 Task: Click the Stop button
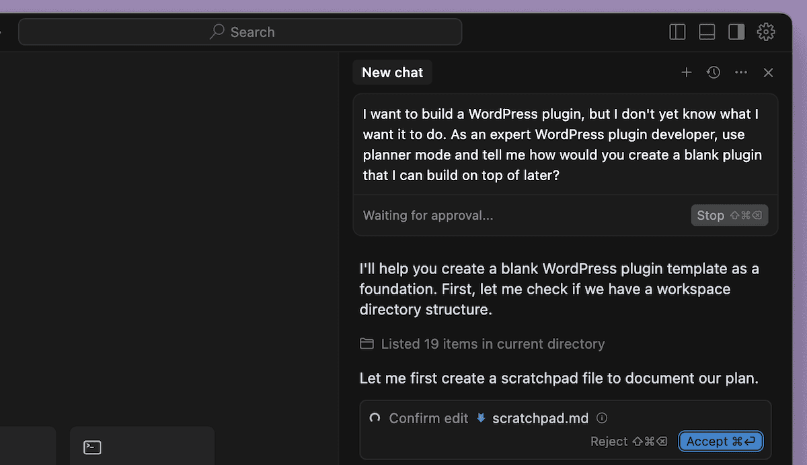729,215
